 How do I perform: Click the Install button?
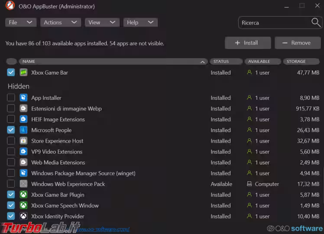pyautogui.click(x=248, y=43)
